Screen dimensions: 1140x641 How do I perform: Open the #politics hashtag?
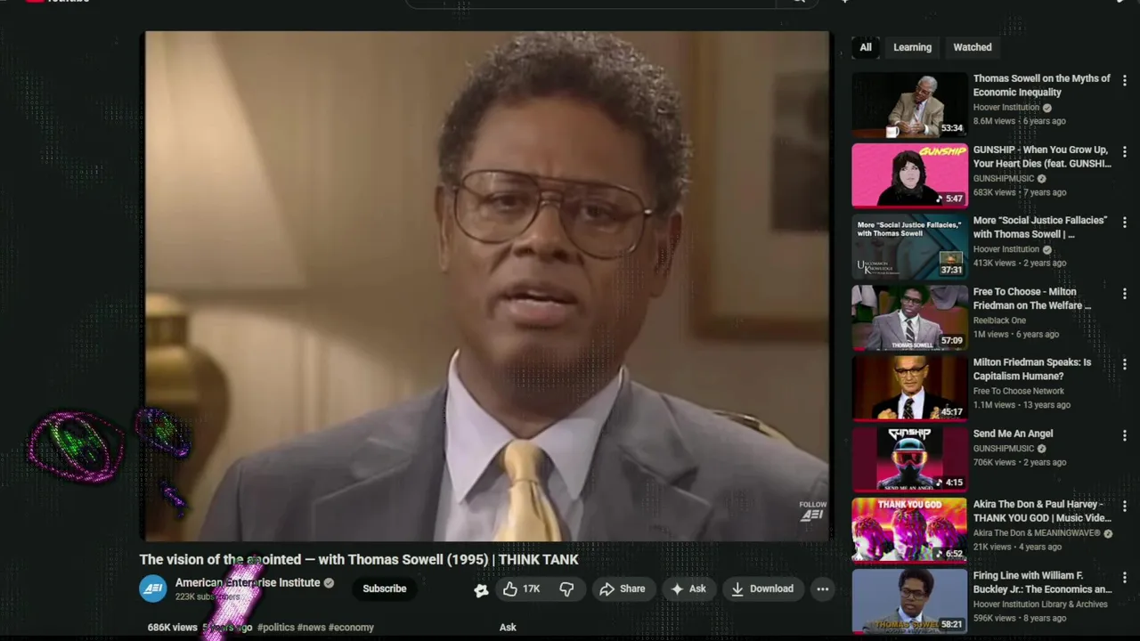pos(276,627)
